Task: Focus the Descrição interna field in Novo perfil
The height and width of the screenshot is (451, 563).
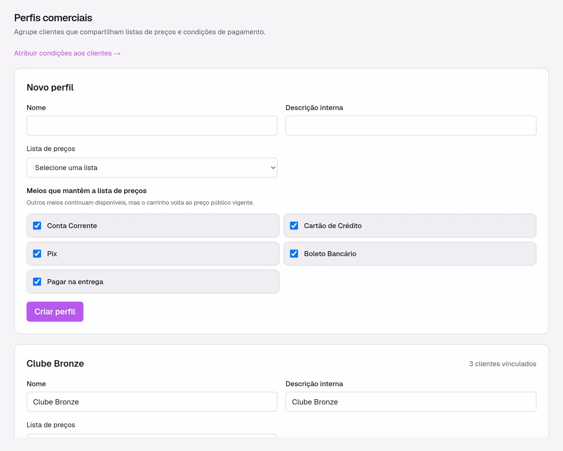Action: click(411, 126)
